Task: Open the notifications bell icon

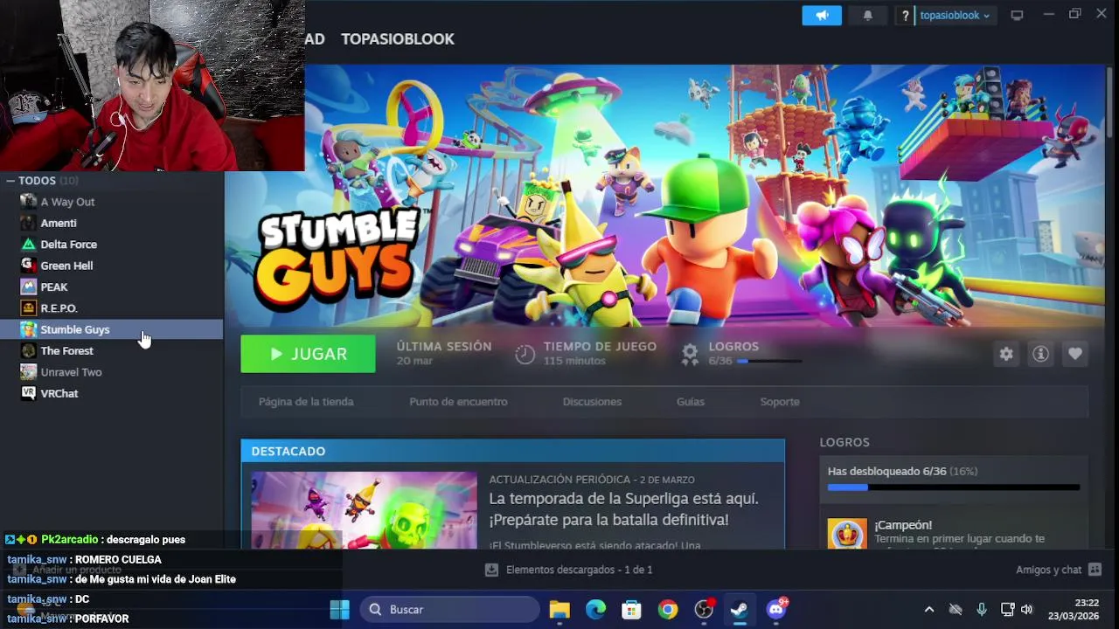Action: tap(867, 15)
